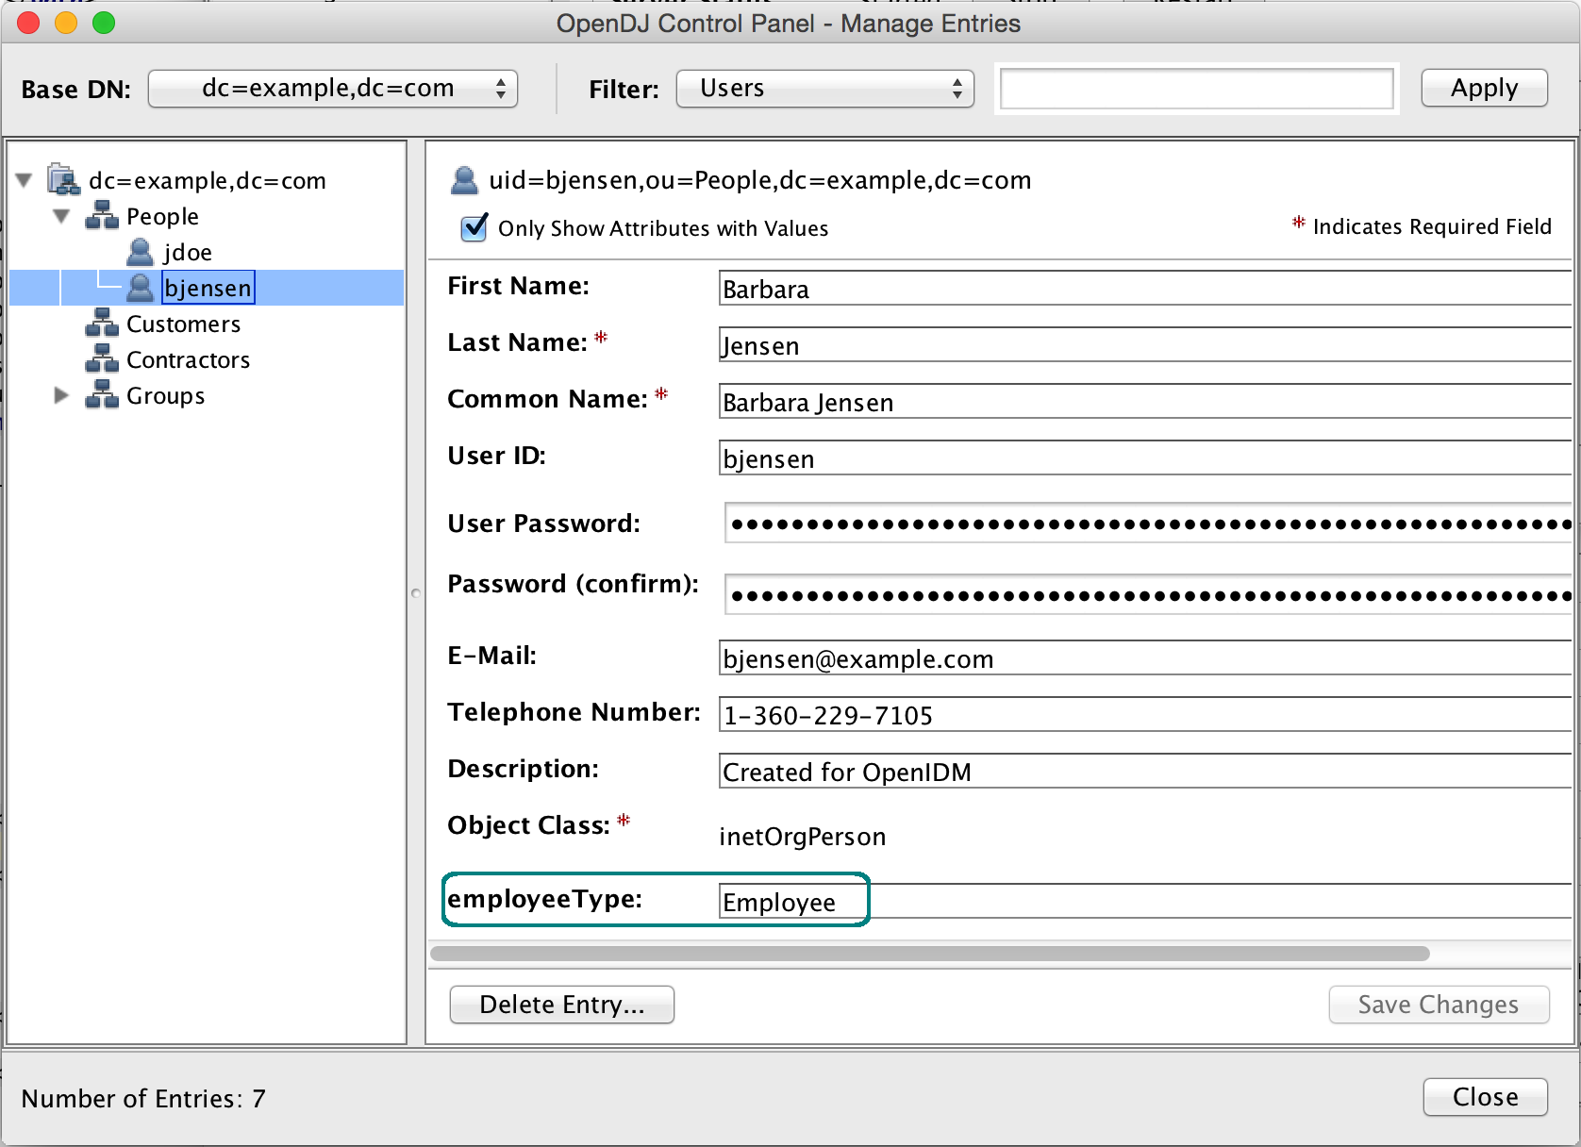The image size is (1581, 1147).
Task: Click the red window close button
Action: [x=28, y=23]
